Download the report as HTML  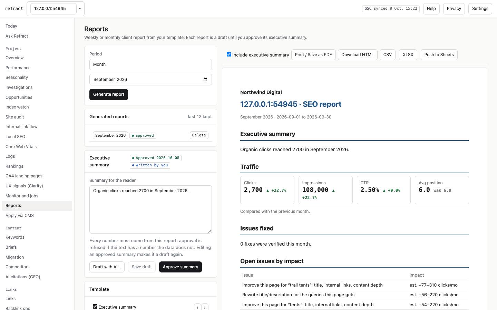point(358,55)
